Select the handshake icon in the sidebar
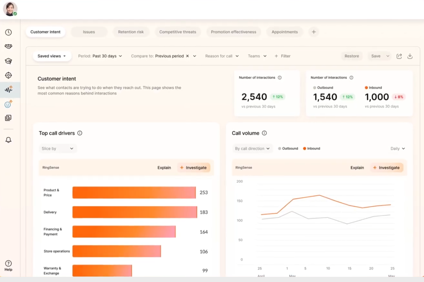 [8, 46]
